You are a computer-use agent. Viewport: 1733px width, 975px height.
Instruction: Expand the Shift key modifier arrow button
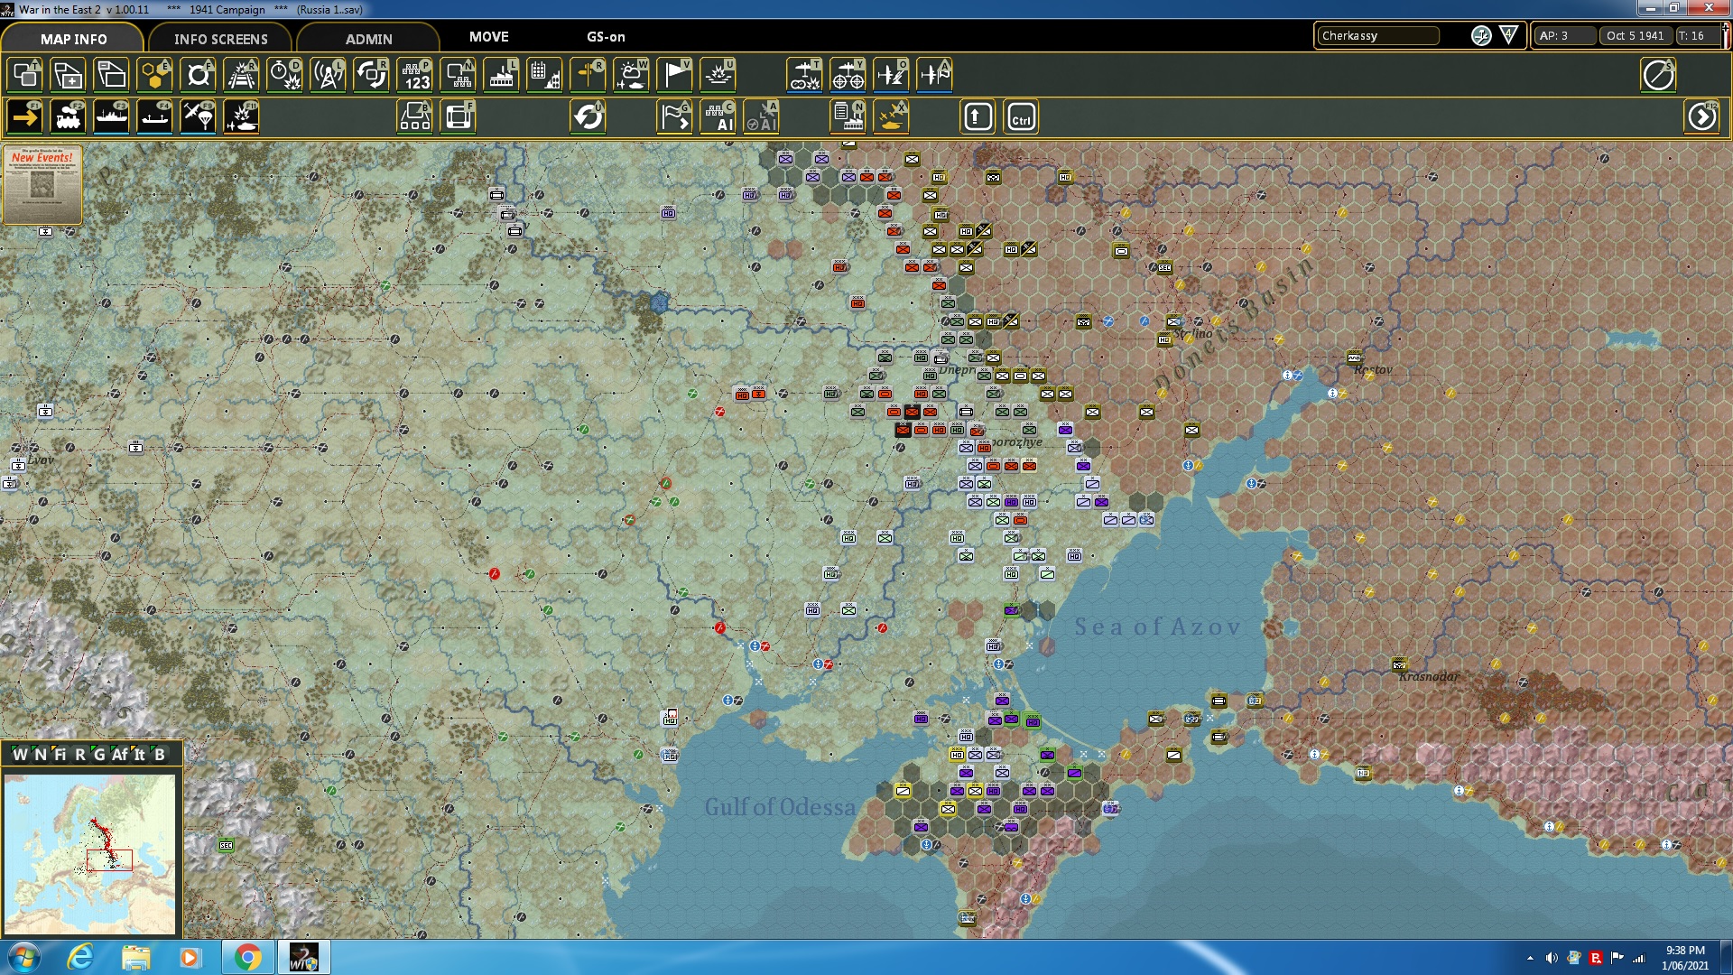(x=978, y=117)
